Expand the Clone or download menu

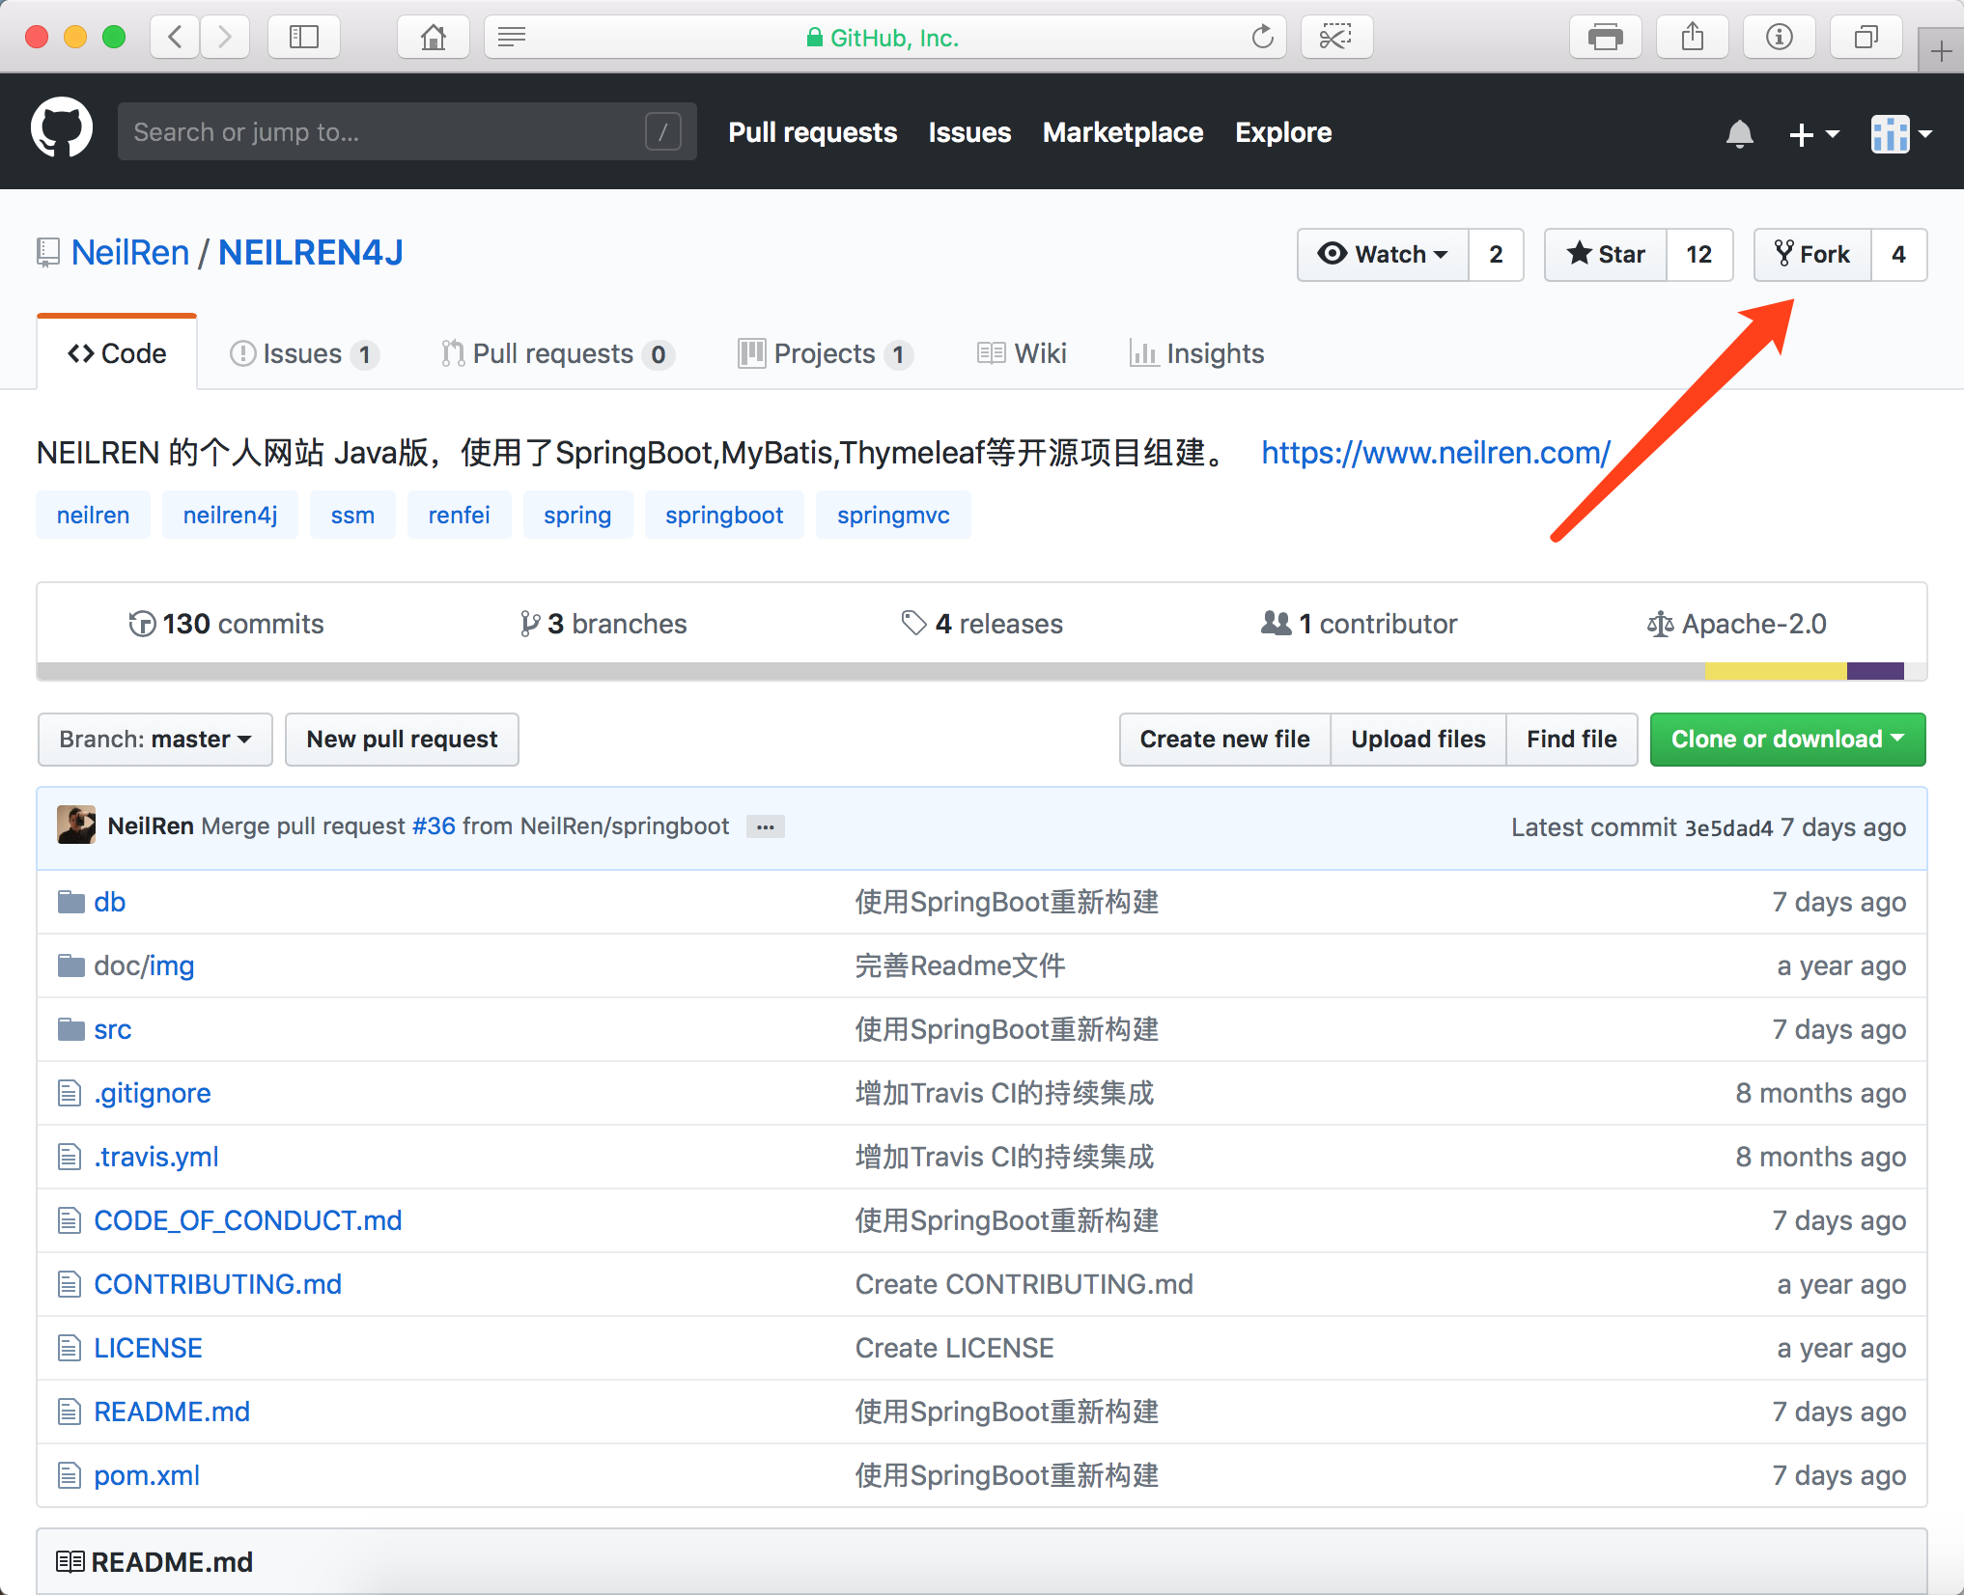click(x=1788, y=740)
